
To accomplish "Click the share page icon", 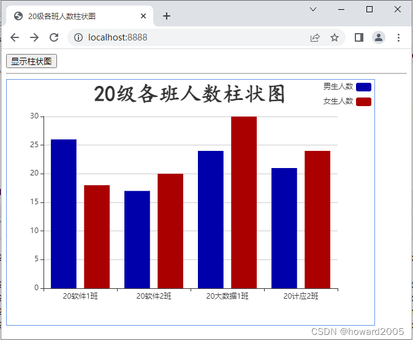I will (315, 37).
